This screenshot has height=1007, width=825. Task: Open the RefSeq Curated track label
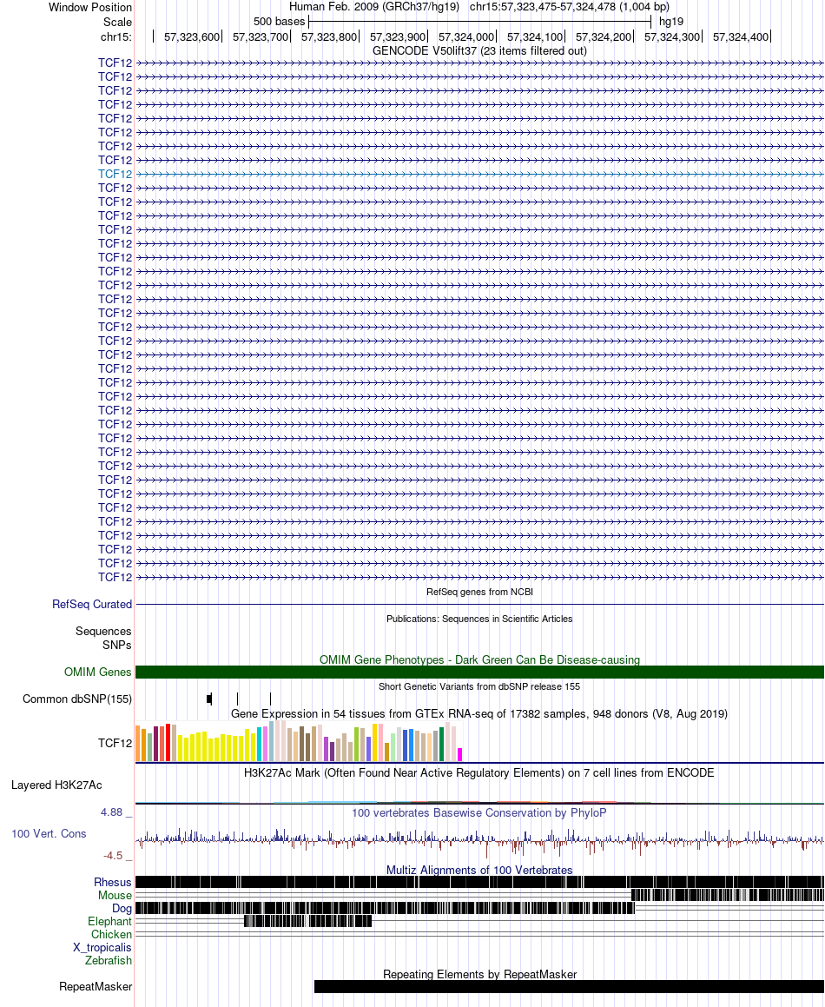click(x=92, y=605)
